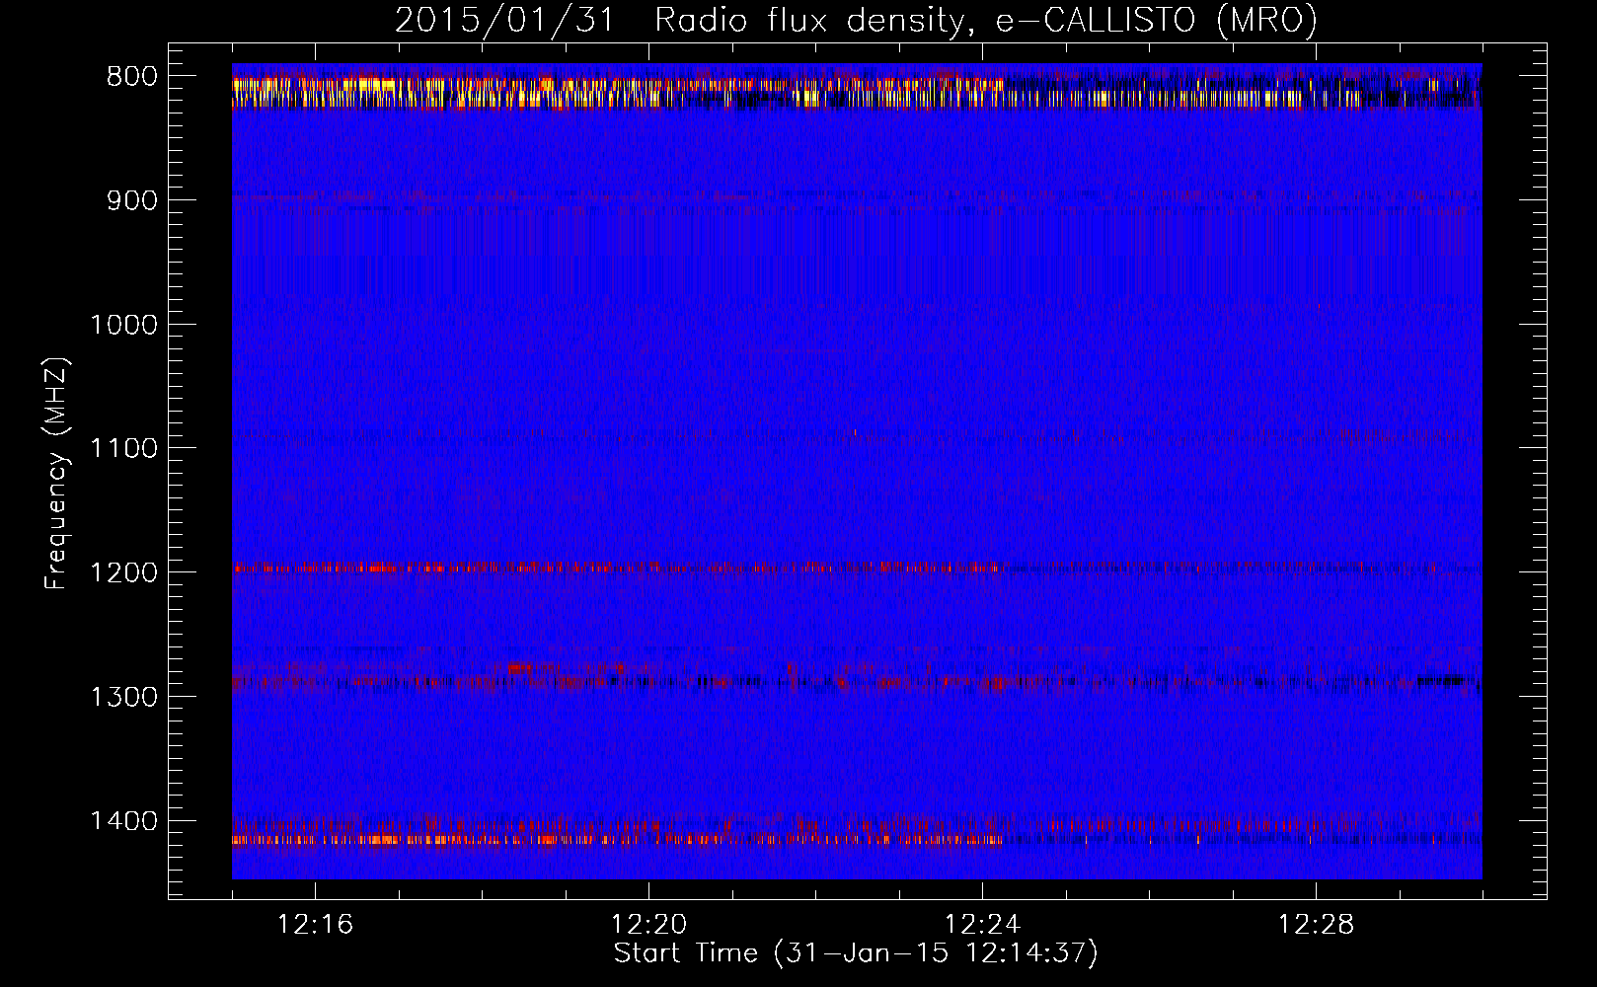Image resolution: width=1597 pixels, height=987 pixels.
Task: Click the 12:24 time tick label
Action: pos(982,925)
